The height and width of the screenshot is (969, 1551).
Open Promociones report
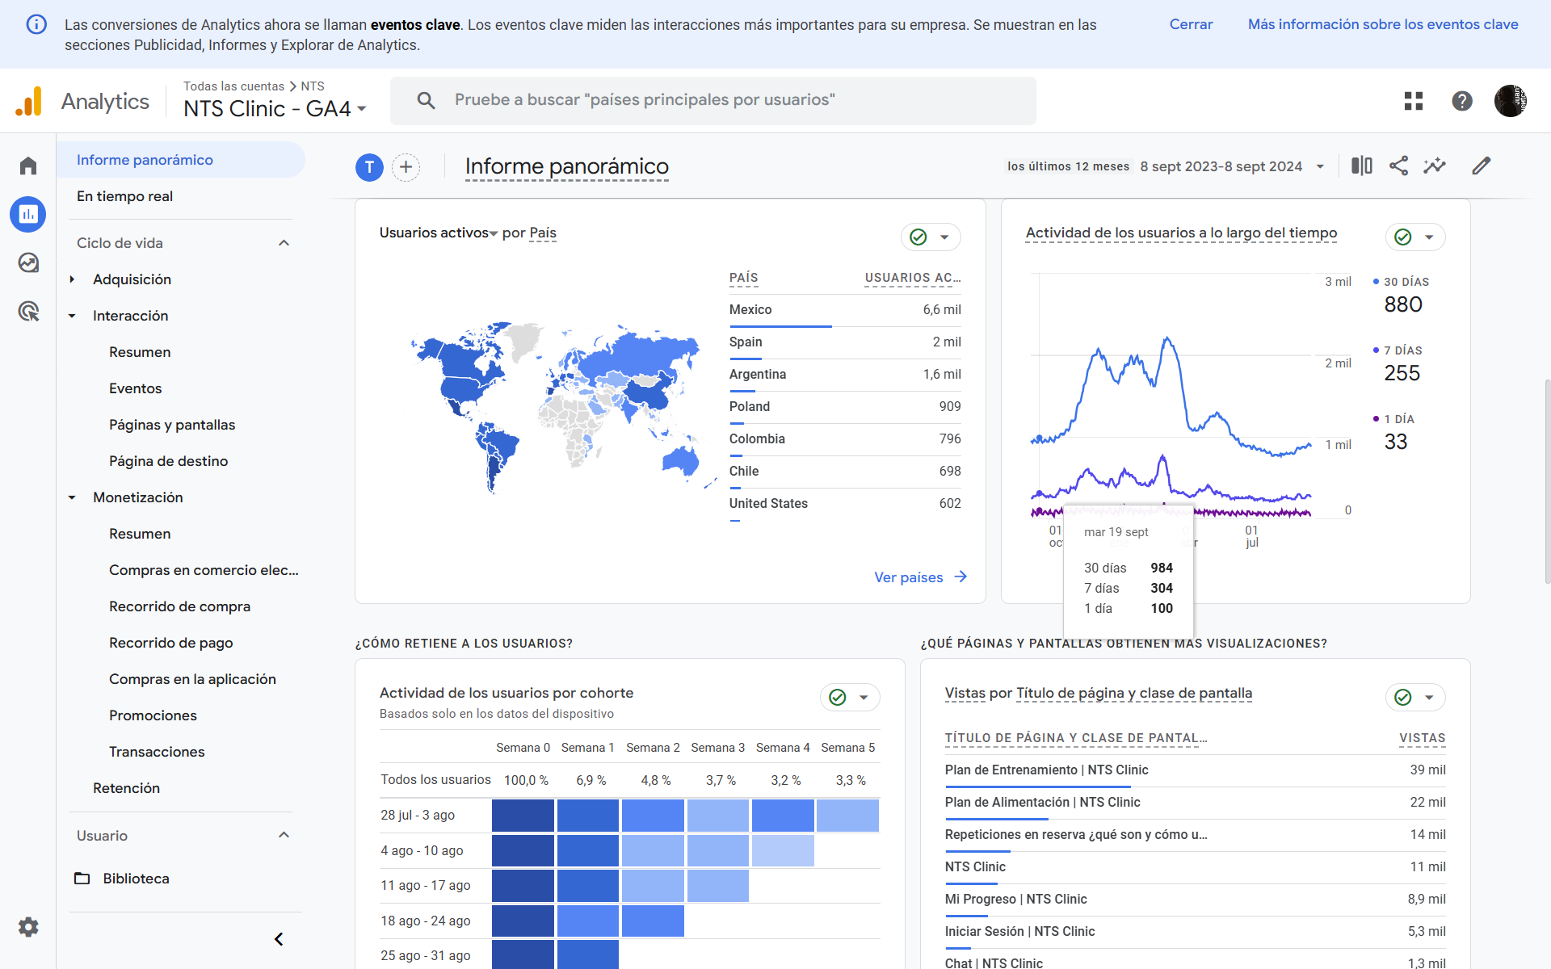tap(153, 715)
